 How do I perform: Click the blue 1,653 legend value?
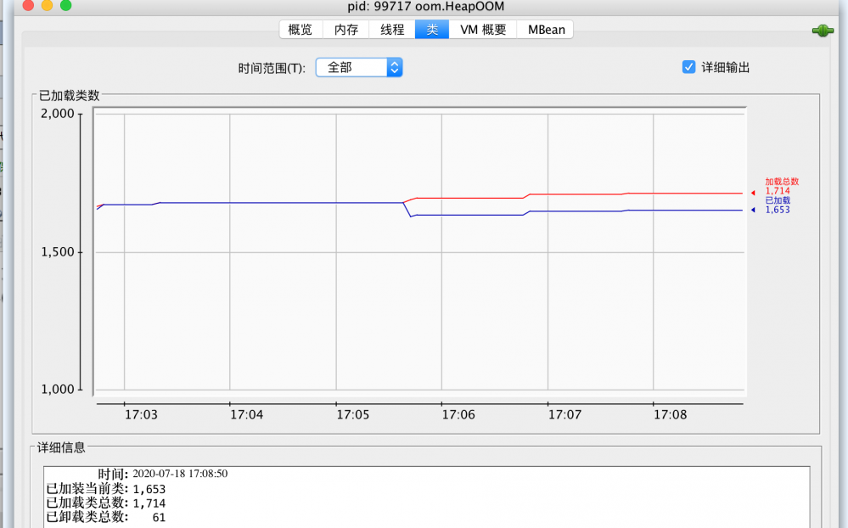click(x=778, y=210)
